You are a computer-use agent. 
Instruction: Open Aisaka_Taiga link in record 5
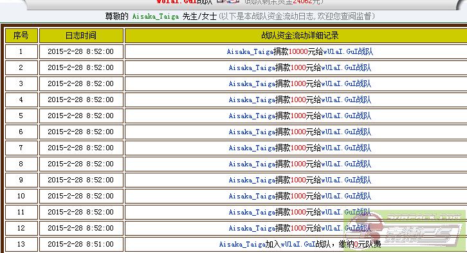click(x=252, y=116)
